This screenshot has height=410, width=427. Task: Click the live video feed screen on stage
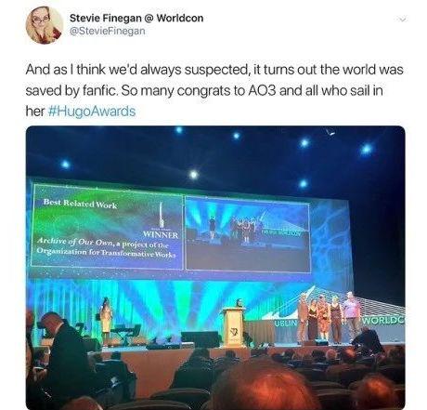point(248,235)
